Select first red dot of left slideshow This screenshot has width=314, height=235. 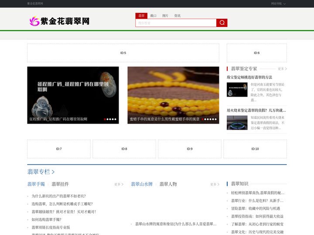click(x=105, y=119)
